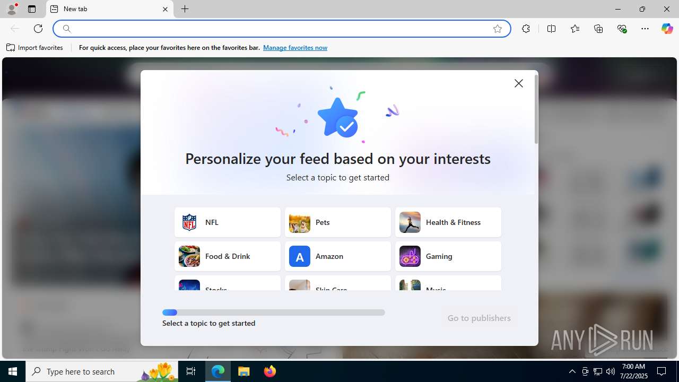Select the Stocks topic card
Screen dimensions: 679x382
pos(228,283)
